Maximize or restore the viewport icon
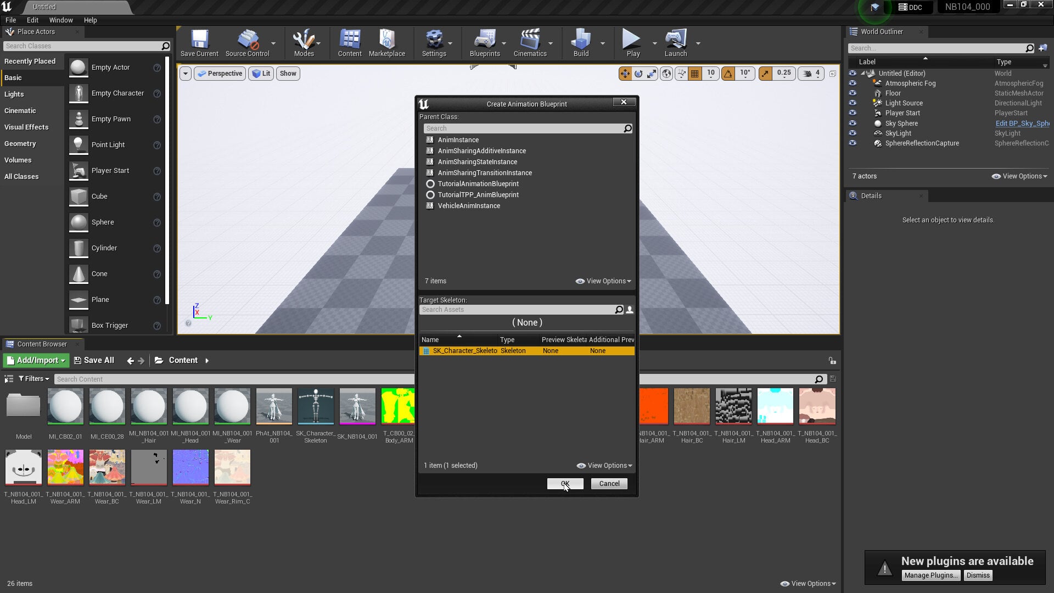Viewport: 1054px width, 593px height. point(832,74)
